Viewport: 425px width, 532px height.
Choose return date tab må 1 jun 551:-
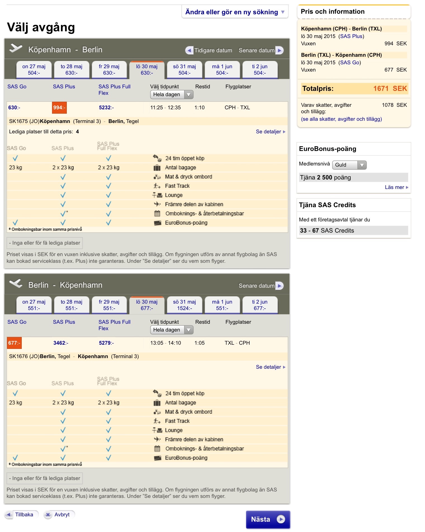point(222,305)
